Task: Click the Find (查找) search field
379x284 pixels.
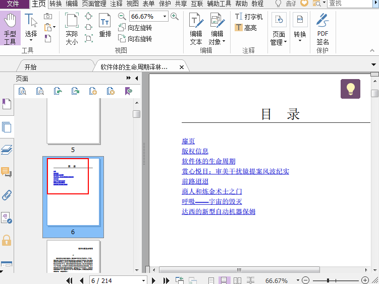Action: tap(350, 4)
